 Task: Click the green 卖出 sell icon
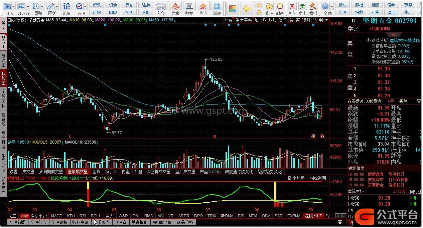[302, 6]
